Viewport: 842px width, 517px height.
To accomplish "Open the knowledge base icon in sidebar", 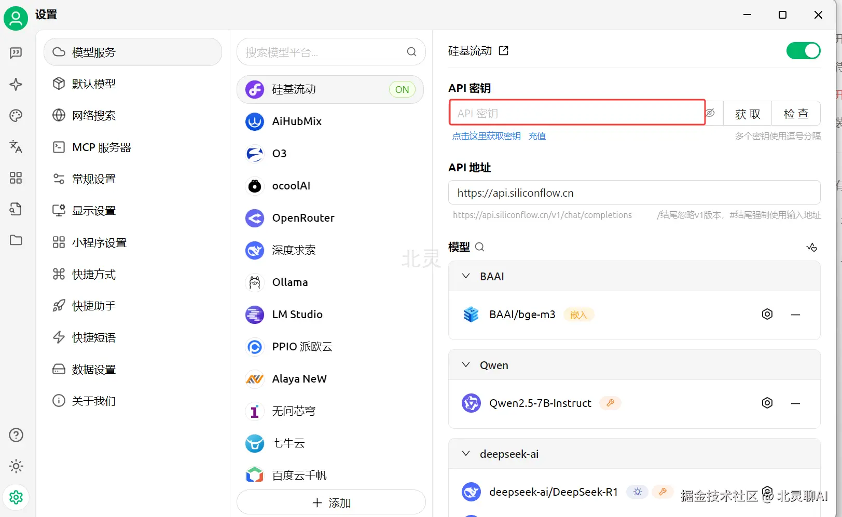I will coord(16,209).
